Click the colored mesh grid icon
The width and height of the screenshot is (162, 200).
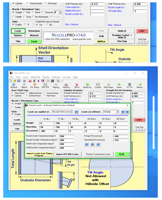52,81
